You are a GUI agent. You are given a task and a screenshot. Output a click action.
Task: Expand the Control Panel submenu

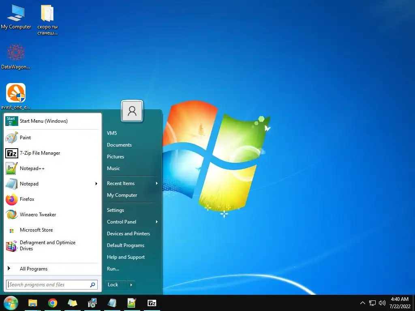tap(133, 222)
